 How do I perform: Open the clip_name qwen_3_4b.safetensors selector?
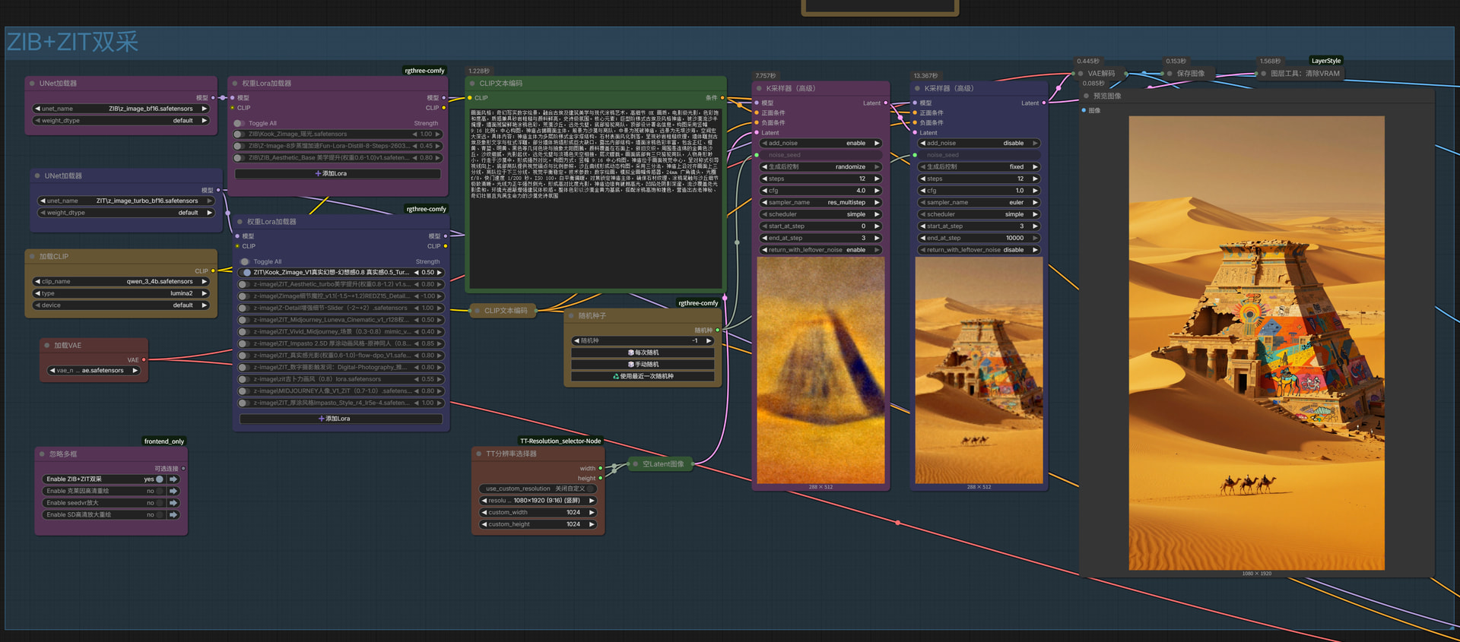(x=121, y=281)
